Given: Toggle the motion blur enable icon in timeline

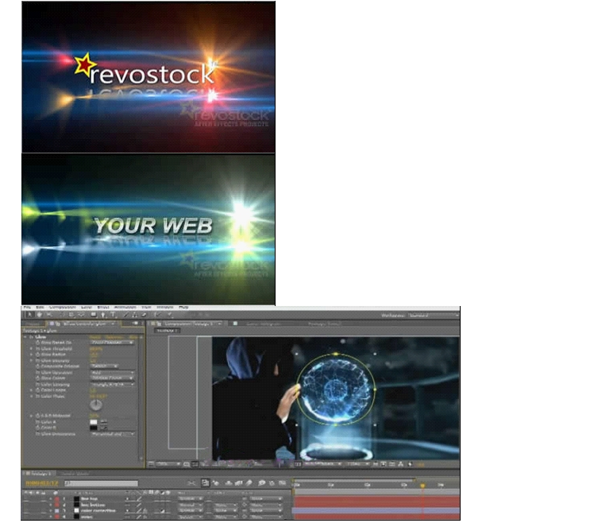Looking at the screenshot, I should tap(249, 482).
